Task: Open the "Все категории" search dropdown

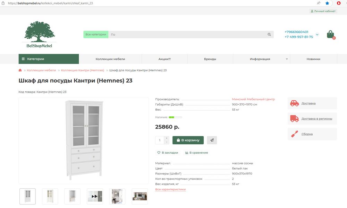Action: [x=96, y=35]
